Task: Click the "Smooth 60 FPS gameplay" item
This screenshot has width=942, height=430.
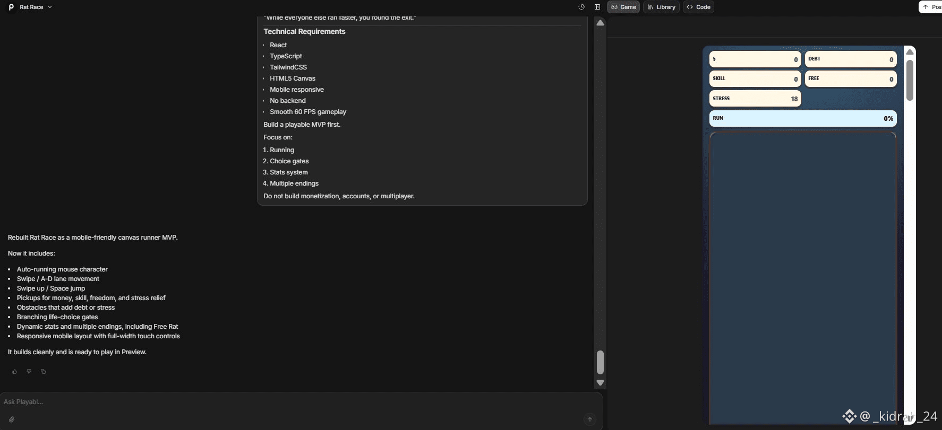Action: pos(308,112)
